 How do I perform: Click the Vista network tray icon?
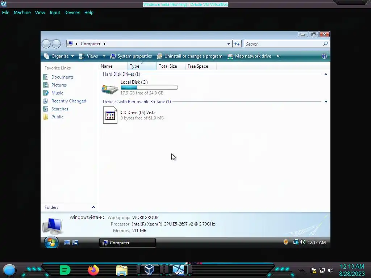tap(296, 242)
